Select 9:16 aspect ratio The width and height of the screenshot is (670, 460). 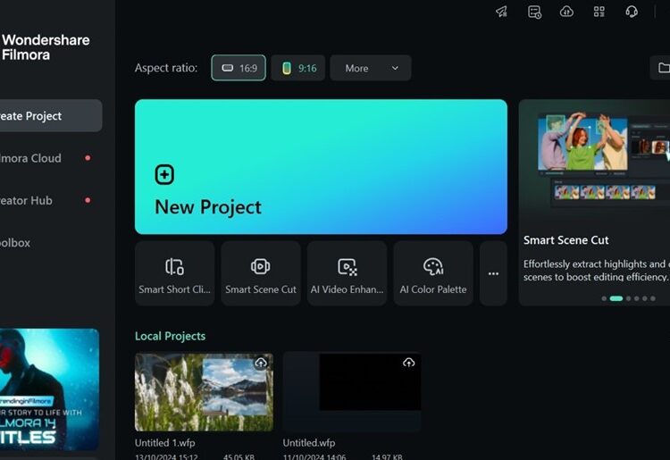tap(298, 68)
